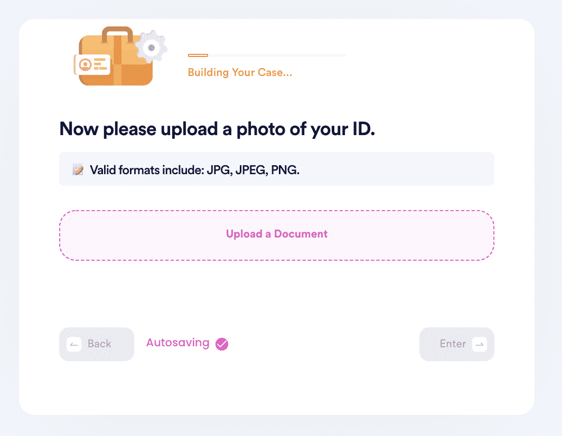
Task: Click the unfilled gray progress bar track
Action: [x=277, y=55]
